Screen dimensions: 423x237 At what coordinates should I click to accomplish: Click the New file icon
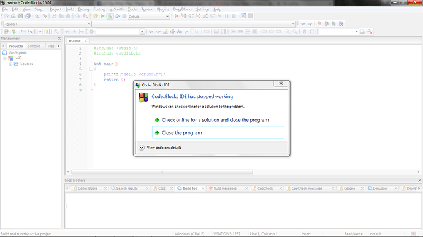click(6, 17)
